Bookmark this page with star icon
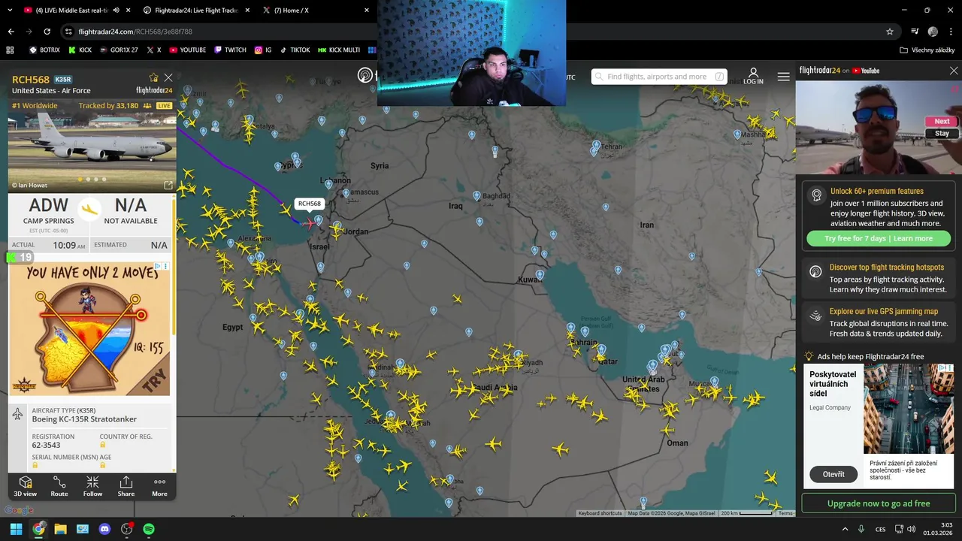 (x=890, y=32)
